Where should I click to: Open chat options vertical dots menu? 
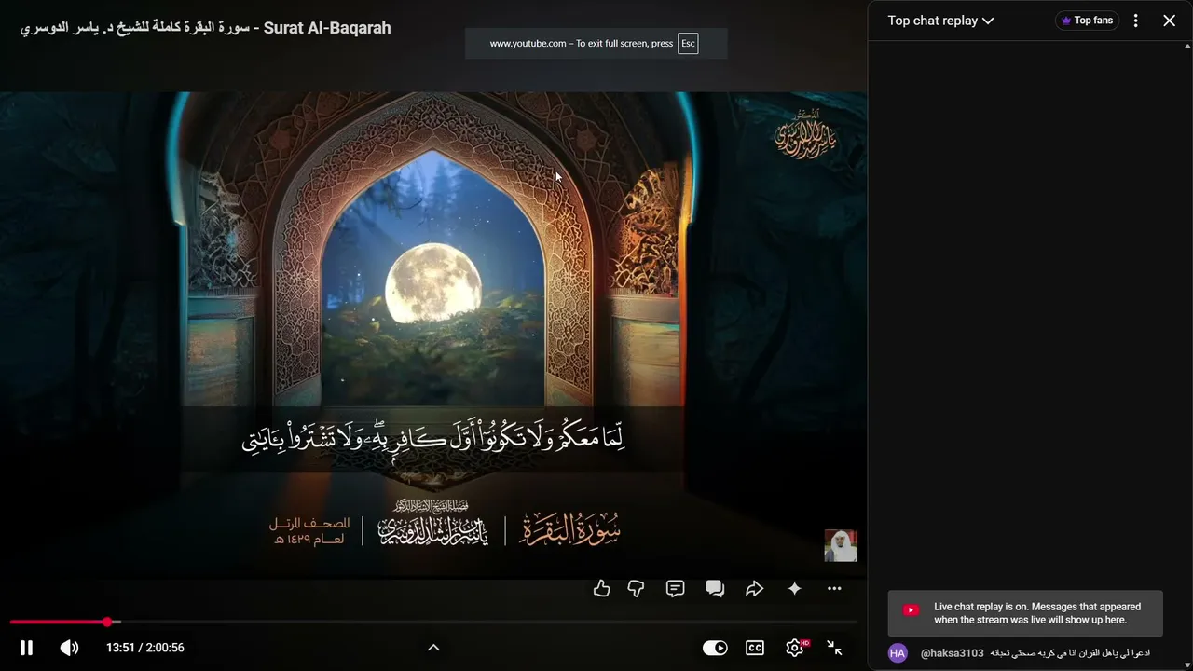tap(1135, 21)
